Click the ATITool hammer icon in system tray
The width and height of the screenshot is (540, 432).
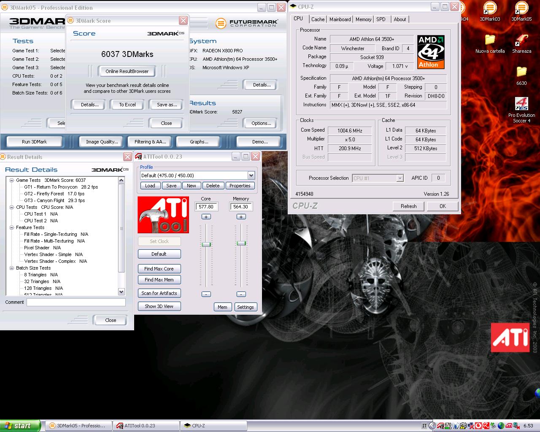[440, 426]
